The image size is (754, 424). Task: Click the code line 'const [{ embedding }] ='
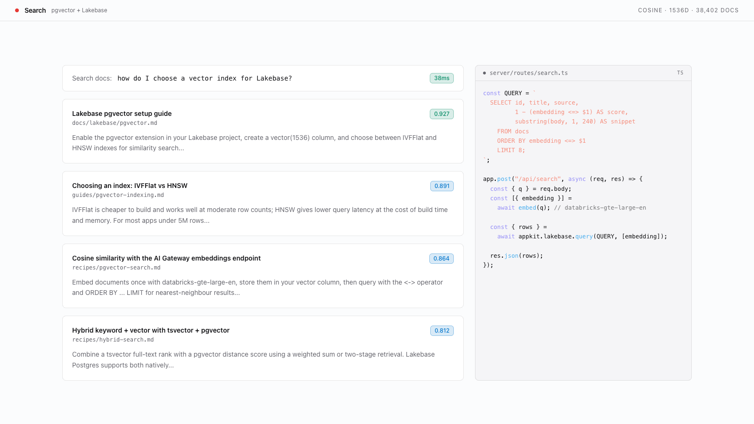click(531, 198)
